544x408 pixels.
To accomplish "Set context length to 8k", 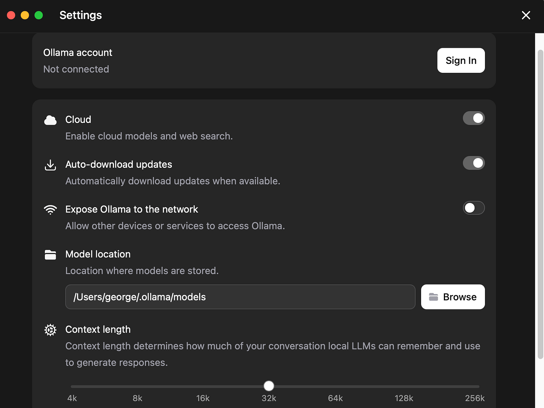I will [137, 386].
